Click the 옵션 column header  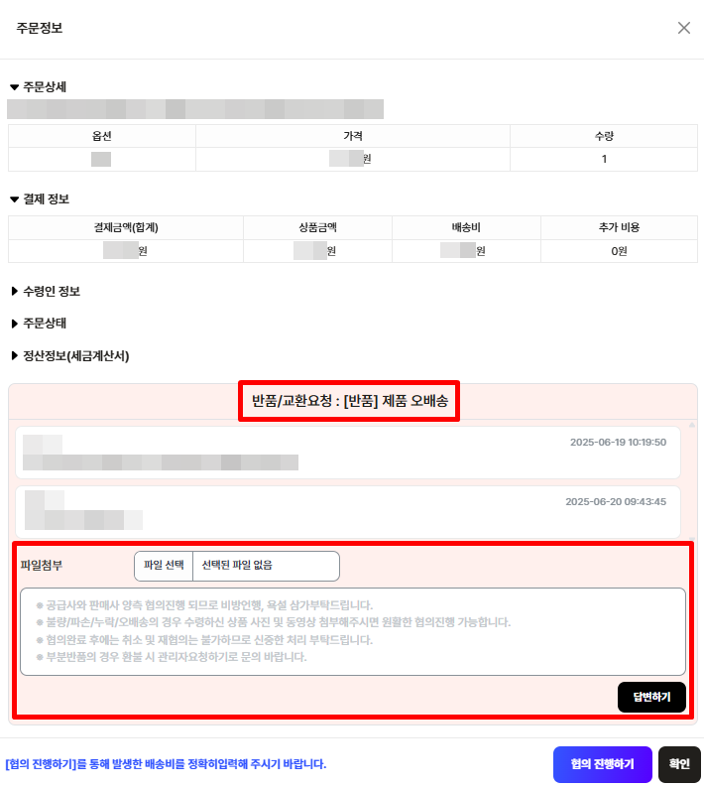coord(102,136)
